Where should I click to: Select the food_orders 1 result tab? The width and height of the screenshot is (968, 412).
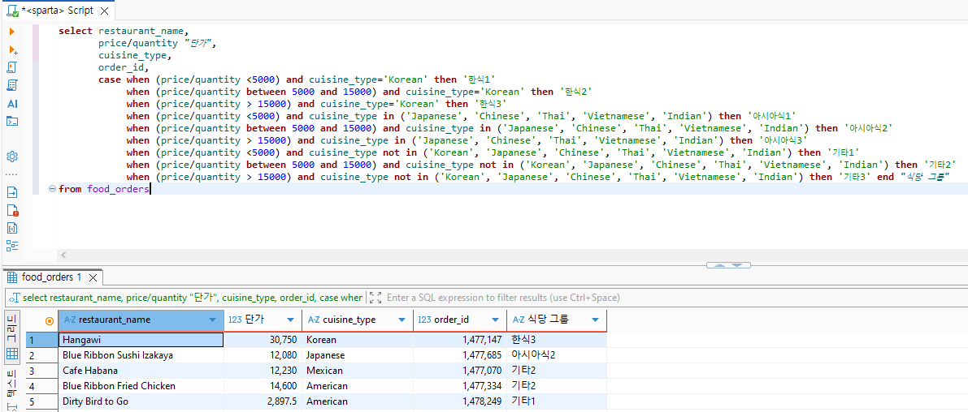51,277
